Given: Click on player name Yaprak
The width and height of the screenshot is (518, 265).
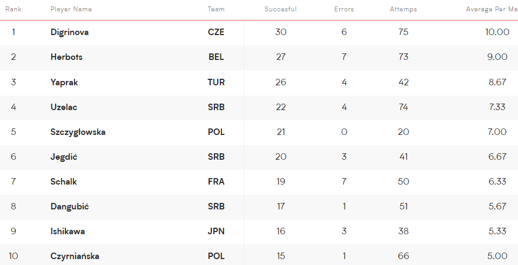Looking at the screenshot, I should 64,82.
